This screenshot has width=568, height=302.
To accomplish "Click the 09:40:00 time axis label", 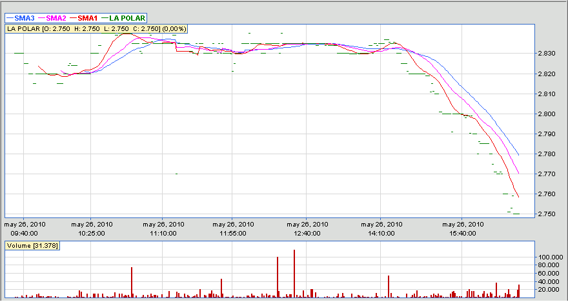I will click(25, 234).
